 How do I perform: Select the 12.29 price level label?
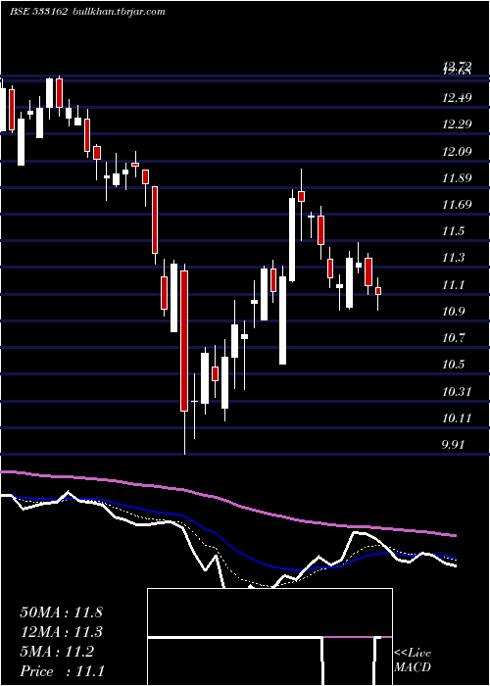coord(457,124)
